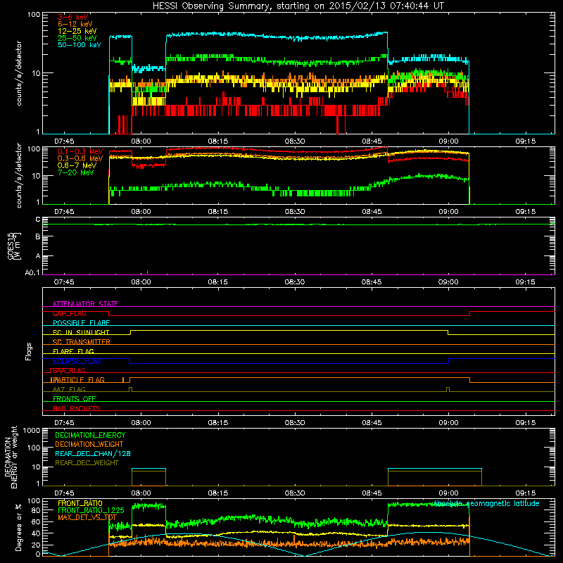
Task: Select the 3-6 keV legend label
Action: point(73,17)
